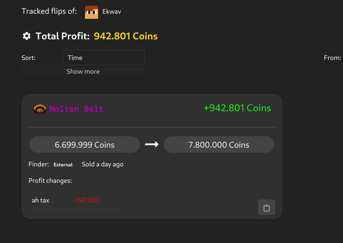Click Ekwav's player head avatar
Image resolution: width=343 pixels, height=243 pixels.
pyautogui.click(x=92, y=12)
